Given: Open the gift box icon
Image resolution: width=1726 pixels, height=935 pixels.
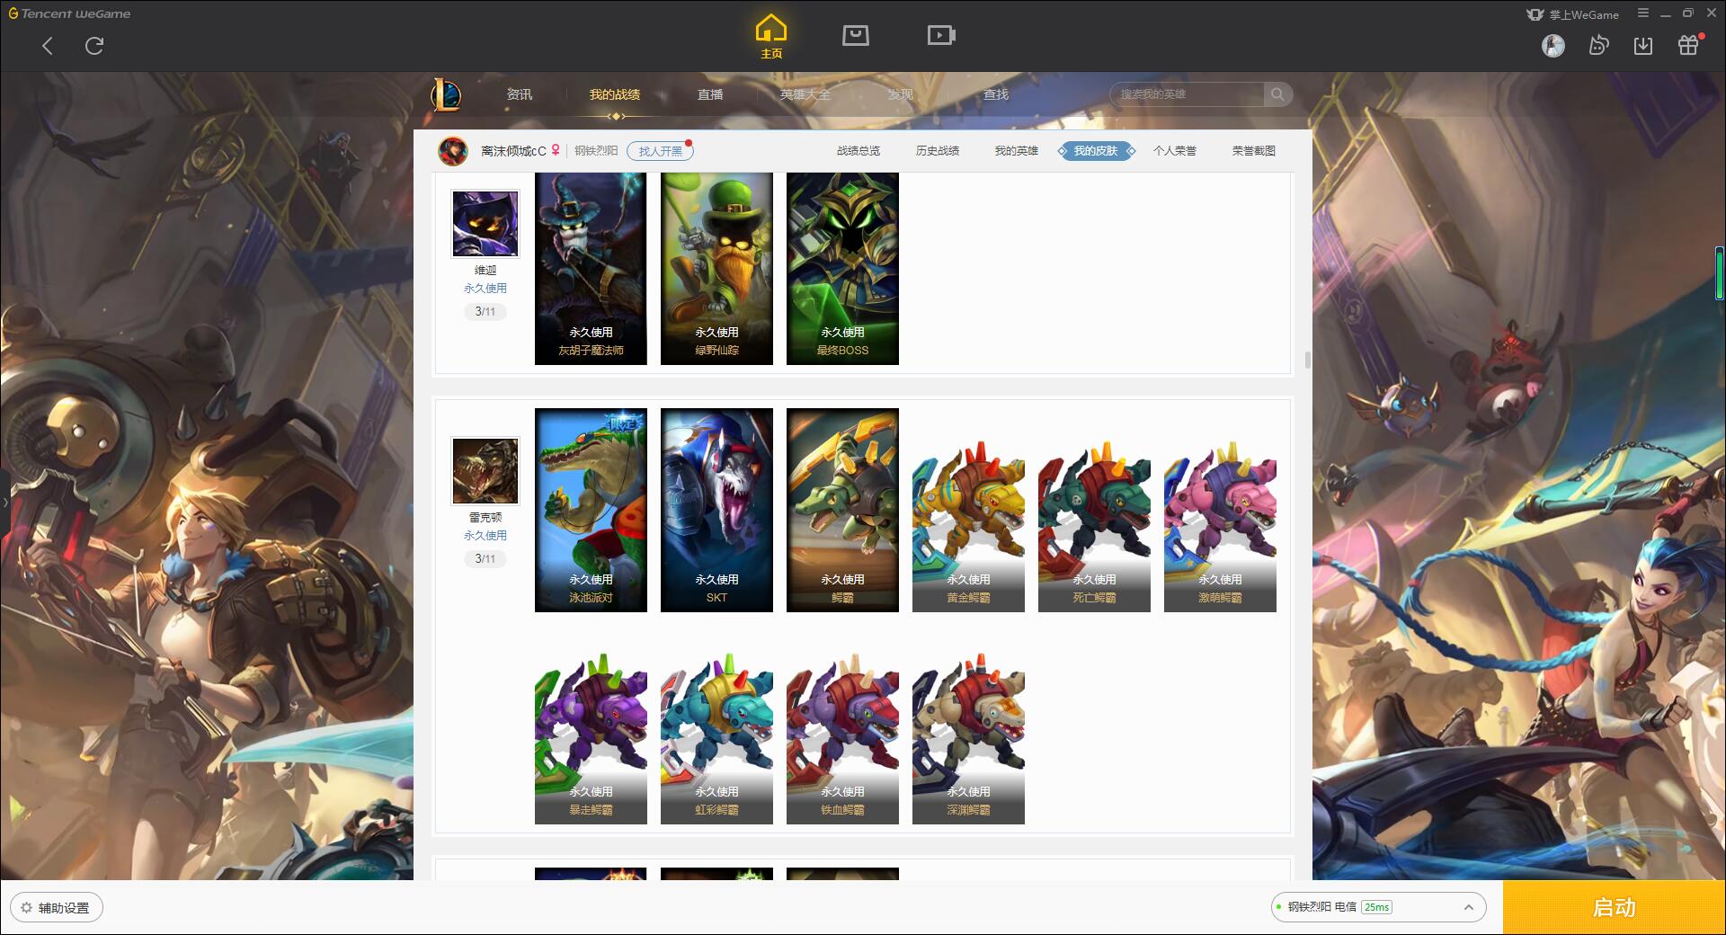Looking at the screenshot, I should tap(1688, 46).
